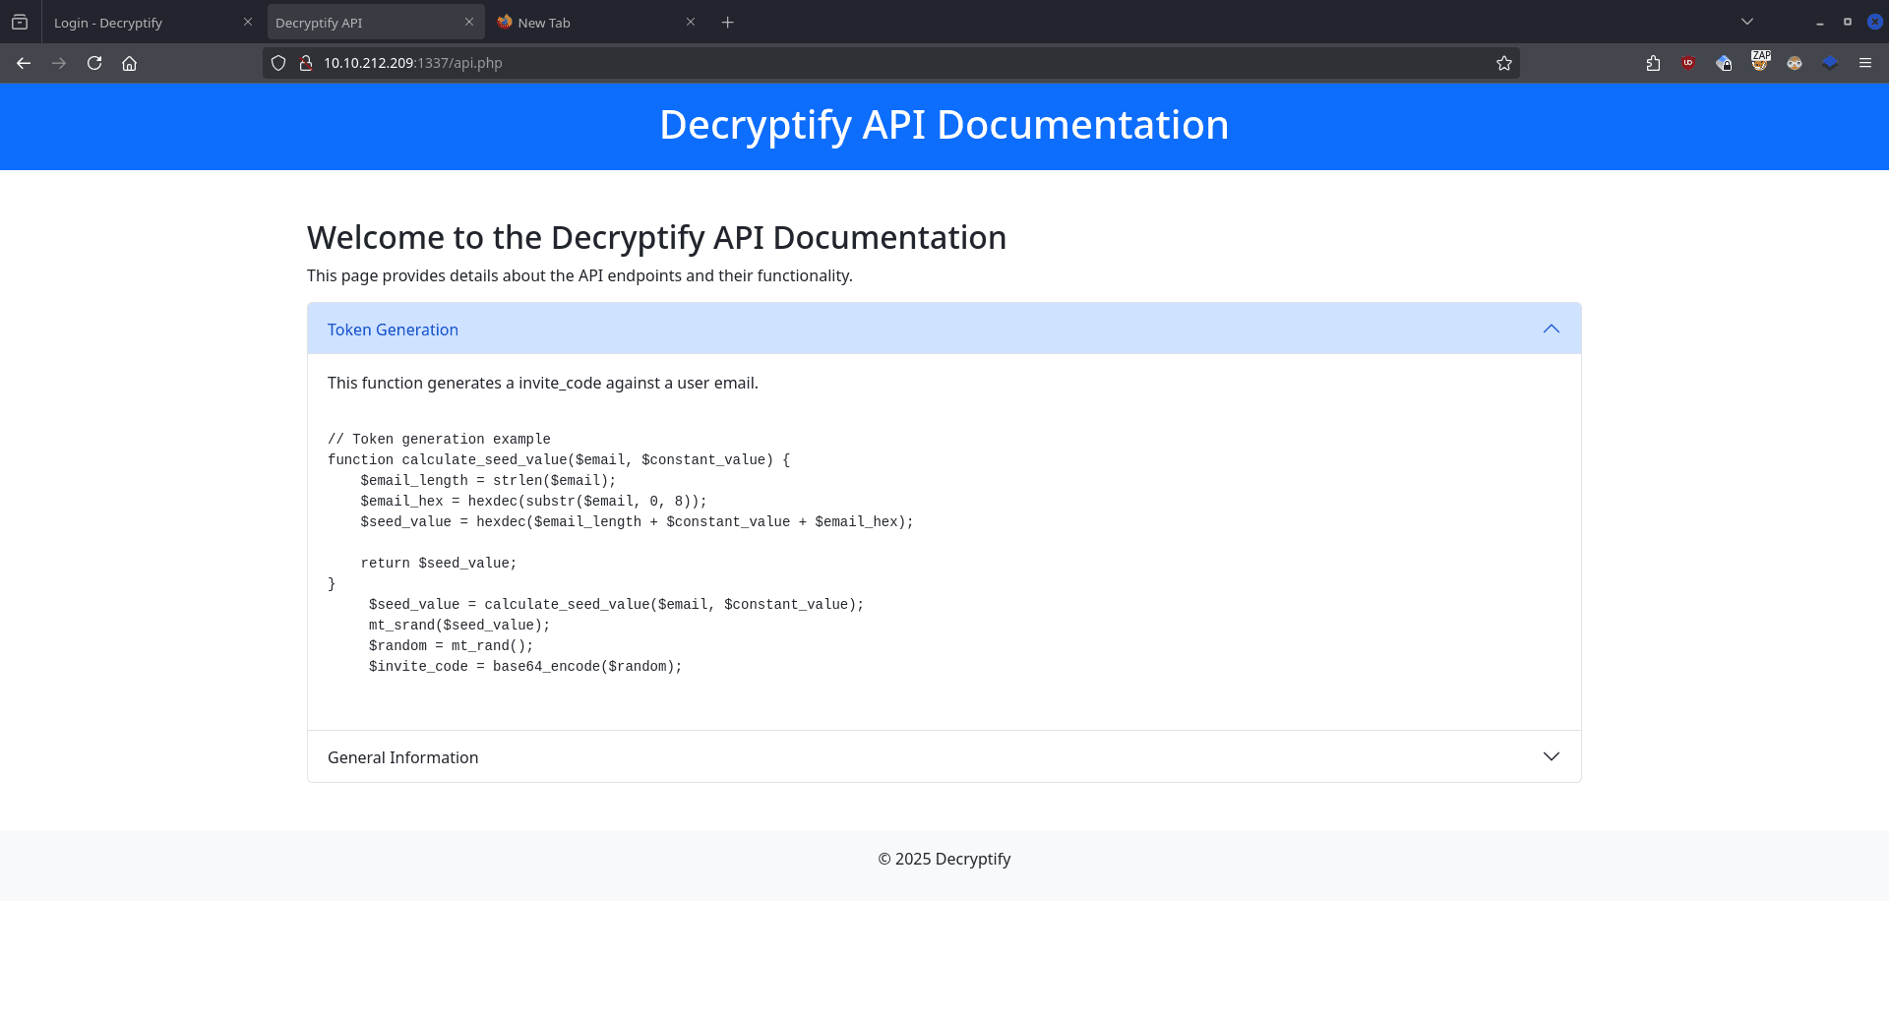The height and width of the screenshot is (1019, 1889).
Task: Show site security padlock information
Action: tap(306, 63)
